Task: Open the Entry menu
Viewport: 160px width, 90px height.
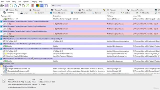Action: pos(14,1)
